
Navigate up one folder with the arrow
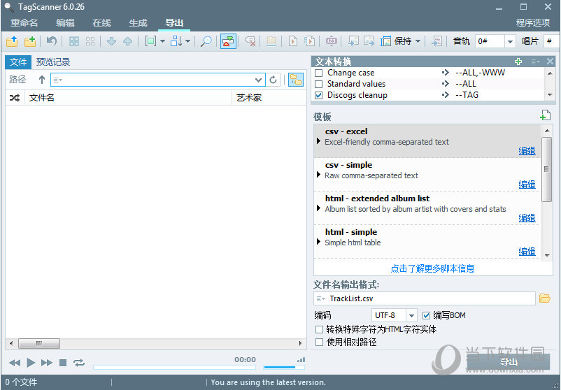pos(42,80)
